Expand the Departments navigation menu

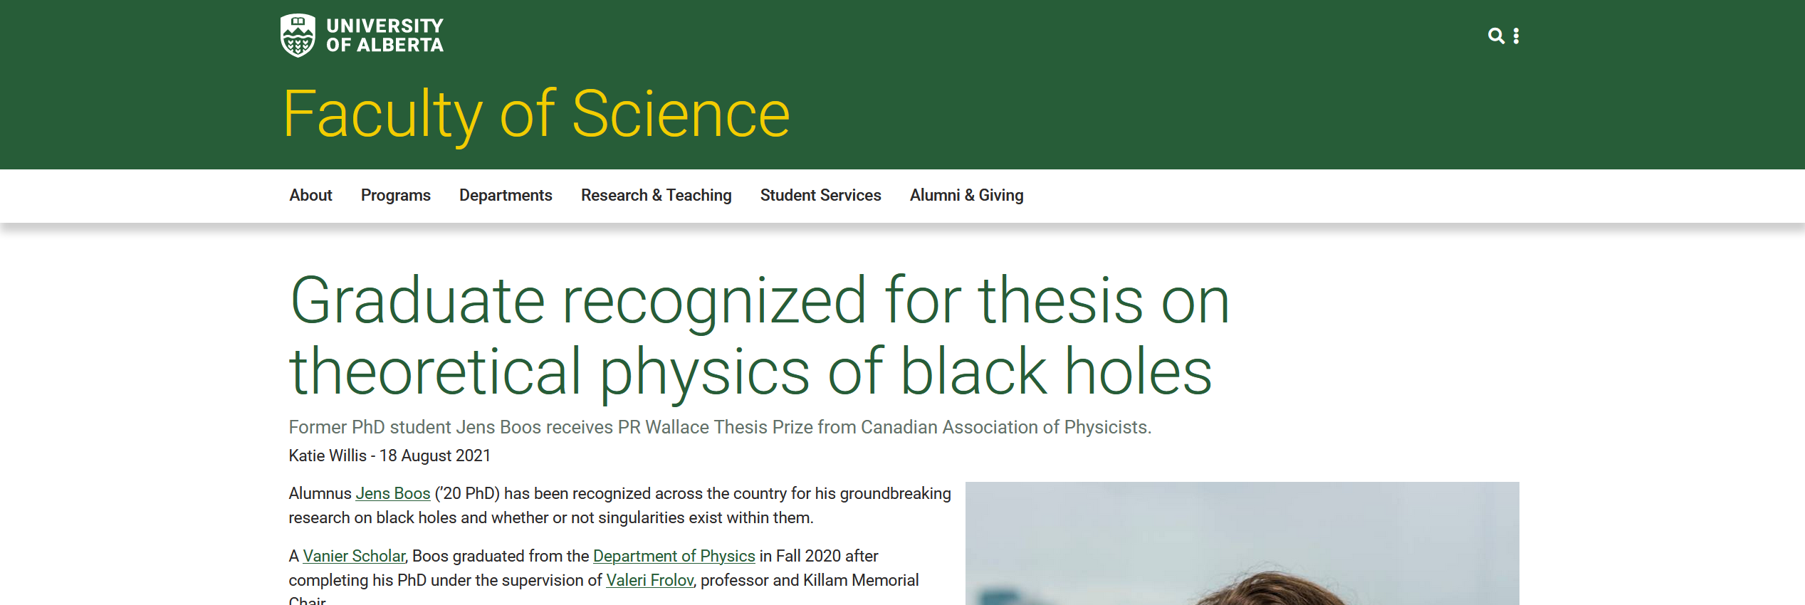pyautogui.click(x=506, y=195)
